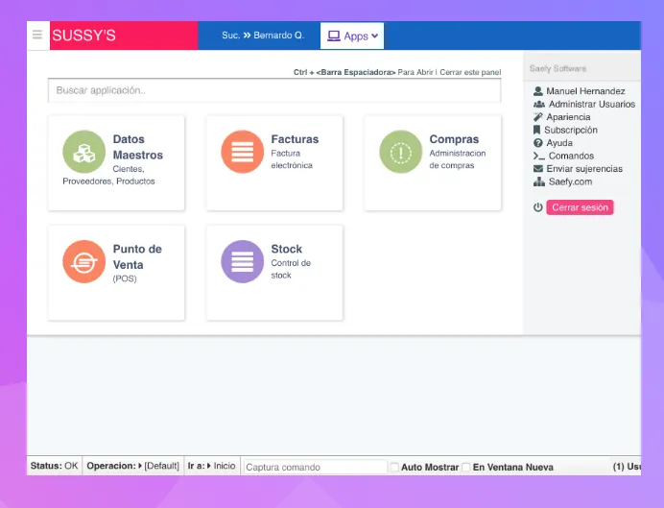
Task: Open the Stock purple list icon
Action: 242,261
